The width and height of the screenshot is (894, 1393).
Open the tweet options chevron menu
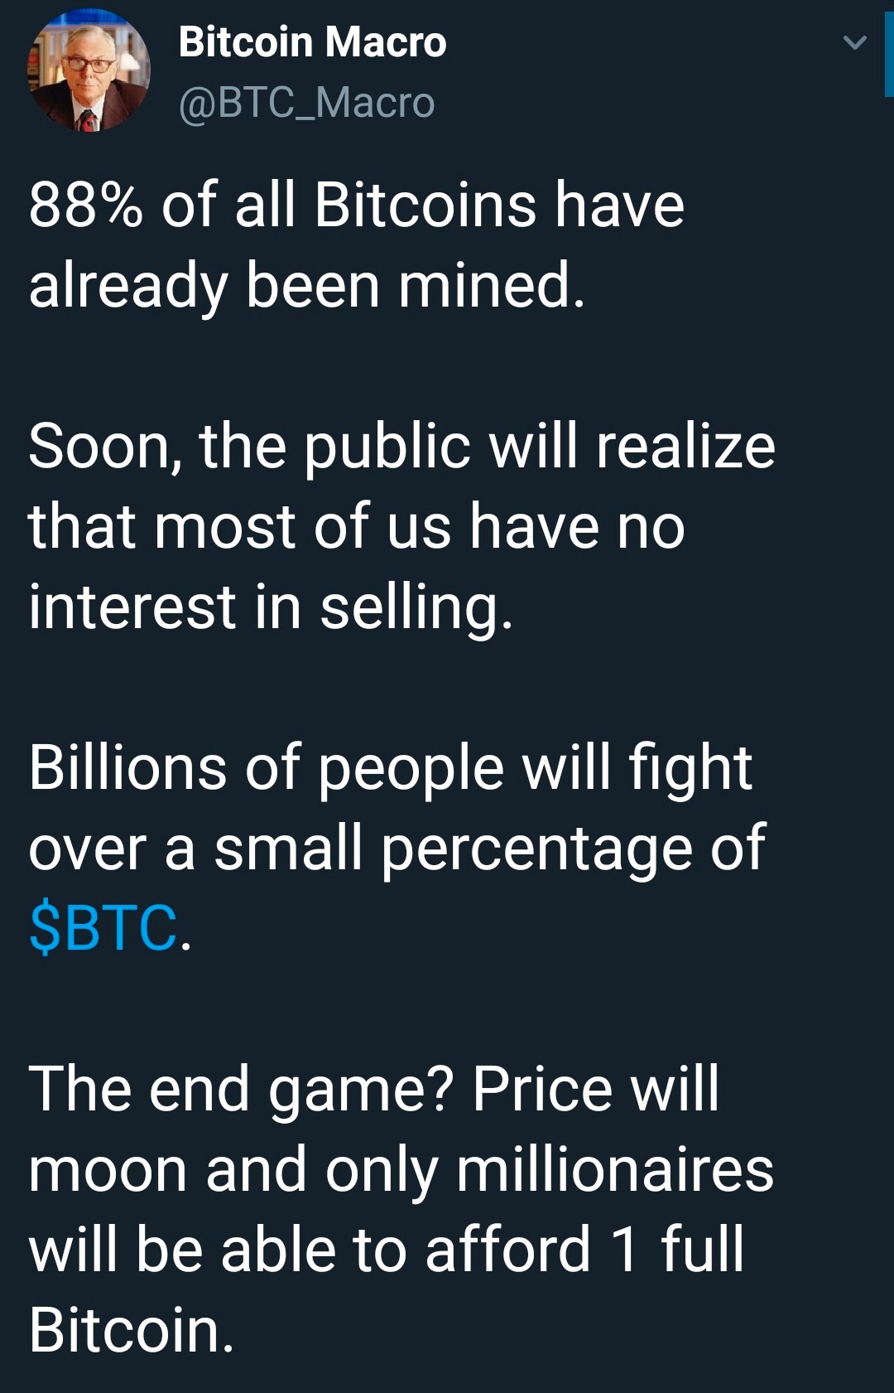(x=854, y=42)
